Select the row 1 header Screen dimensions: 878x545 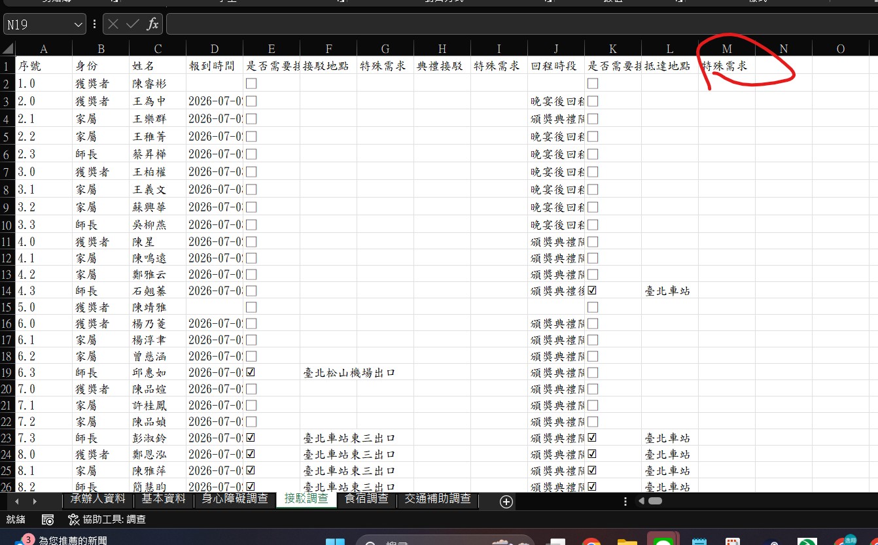(x=8, y=66)
